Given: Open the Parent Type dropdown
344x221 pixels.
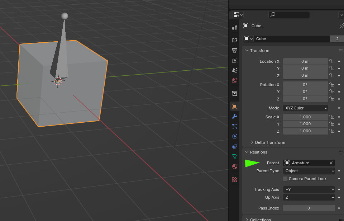Looking at the screenshot, I should (309, 171).
